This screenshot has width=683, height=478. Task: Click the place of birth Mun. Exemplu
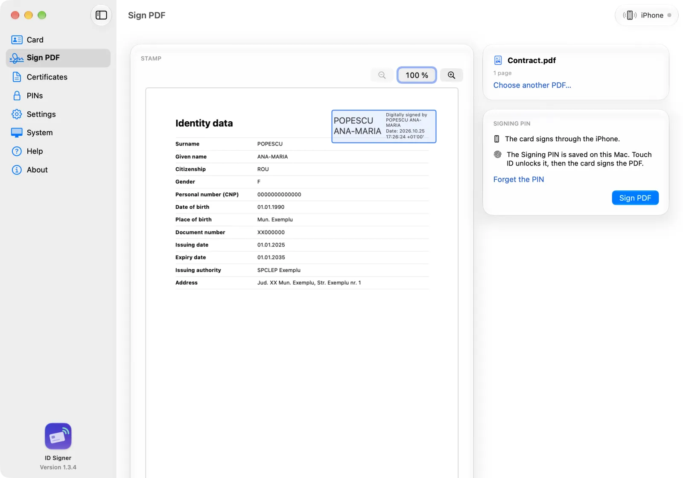pyautogui.click(x=275, y=219)
